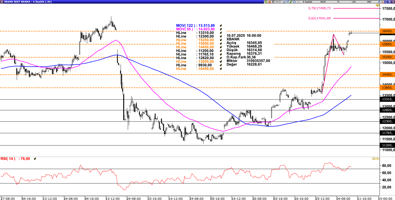395x200 pixels.
Task: Toggle the MOV(55) checkmark
Action: [x=221, y=29]
